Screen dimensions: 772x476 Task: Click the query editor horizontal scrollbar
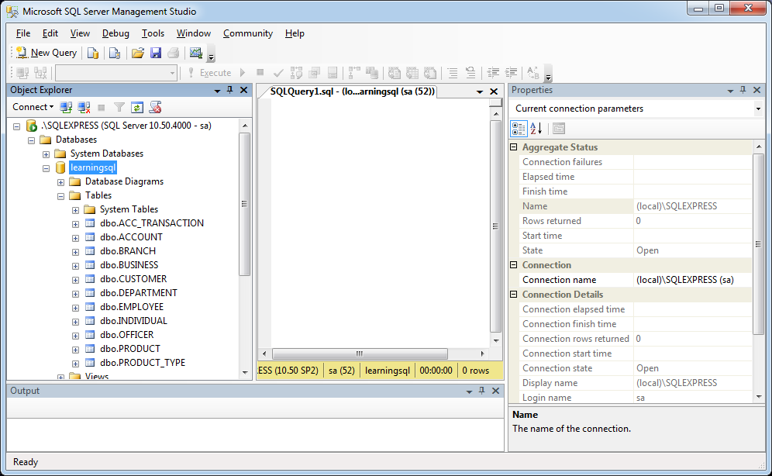point(360,354)
